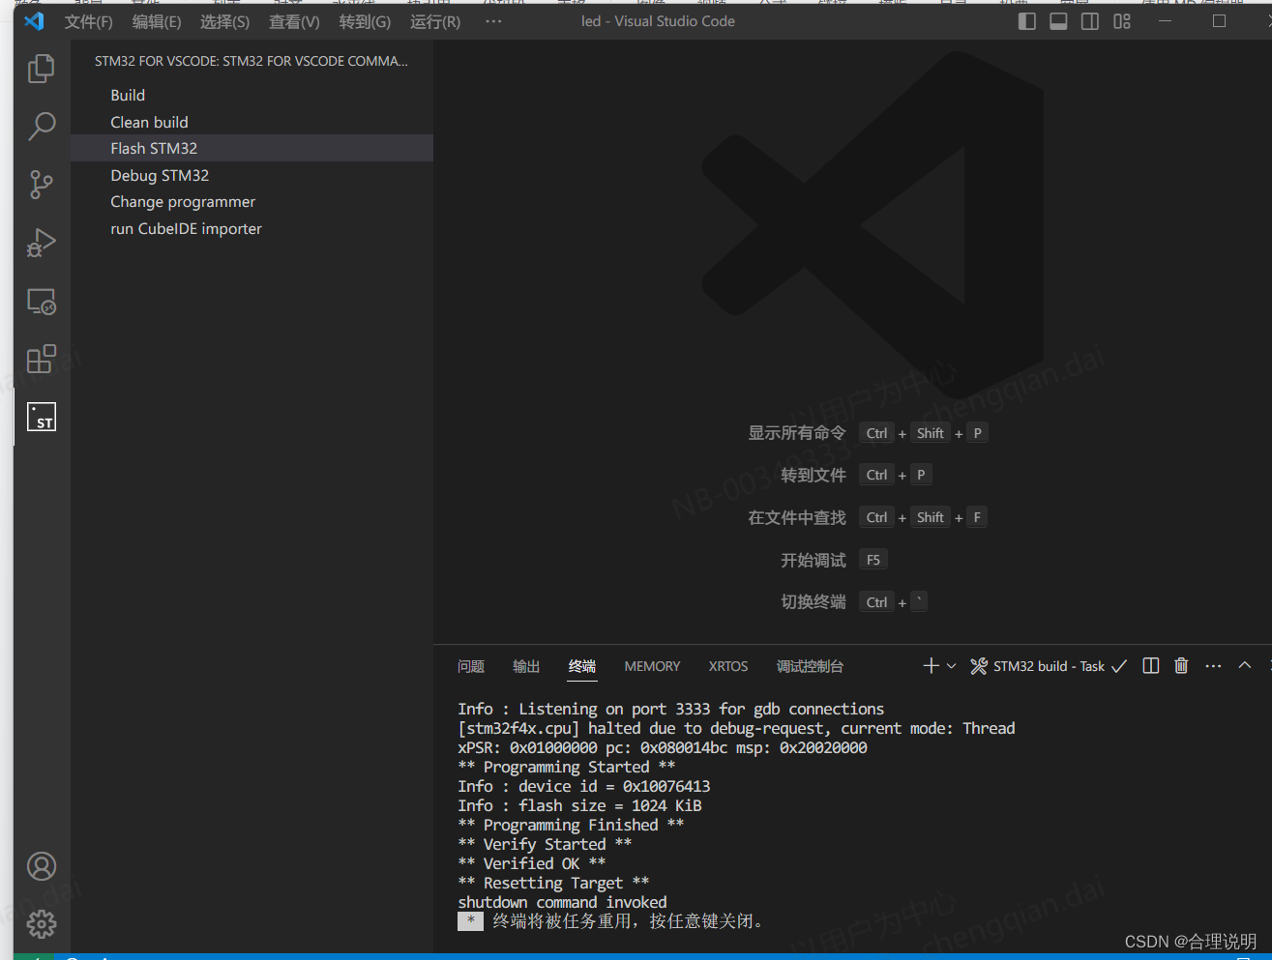This screenshot has width=1272, height=960.
Task: Open the 编辑(E) menu
Action: coord(157,21)
